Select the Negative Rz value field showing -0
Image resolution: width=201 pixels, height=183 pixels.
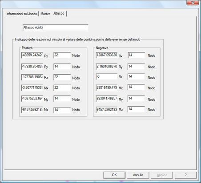107,76
